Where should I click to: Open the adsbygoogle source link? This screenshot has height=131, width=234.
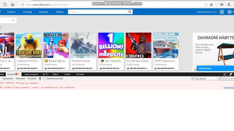(229, 87)
